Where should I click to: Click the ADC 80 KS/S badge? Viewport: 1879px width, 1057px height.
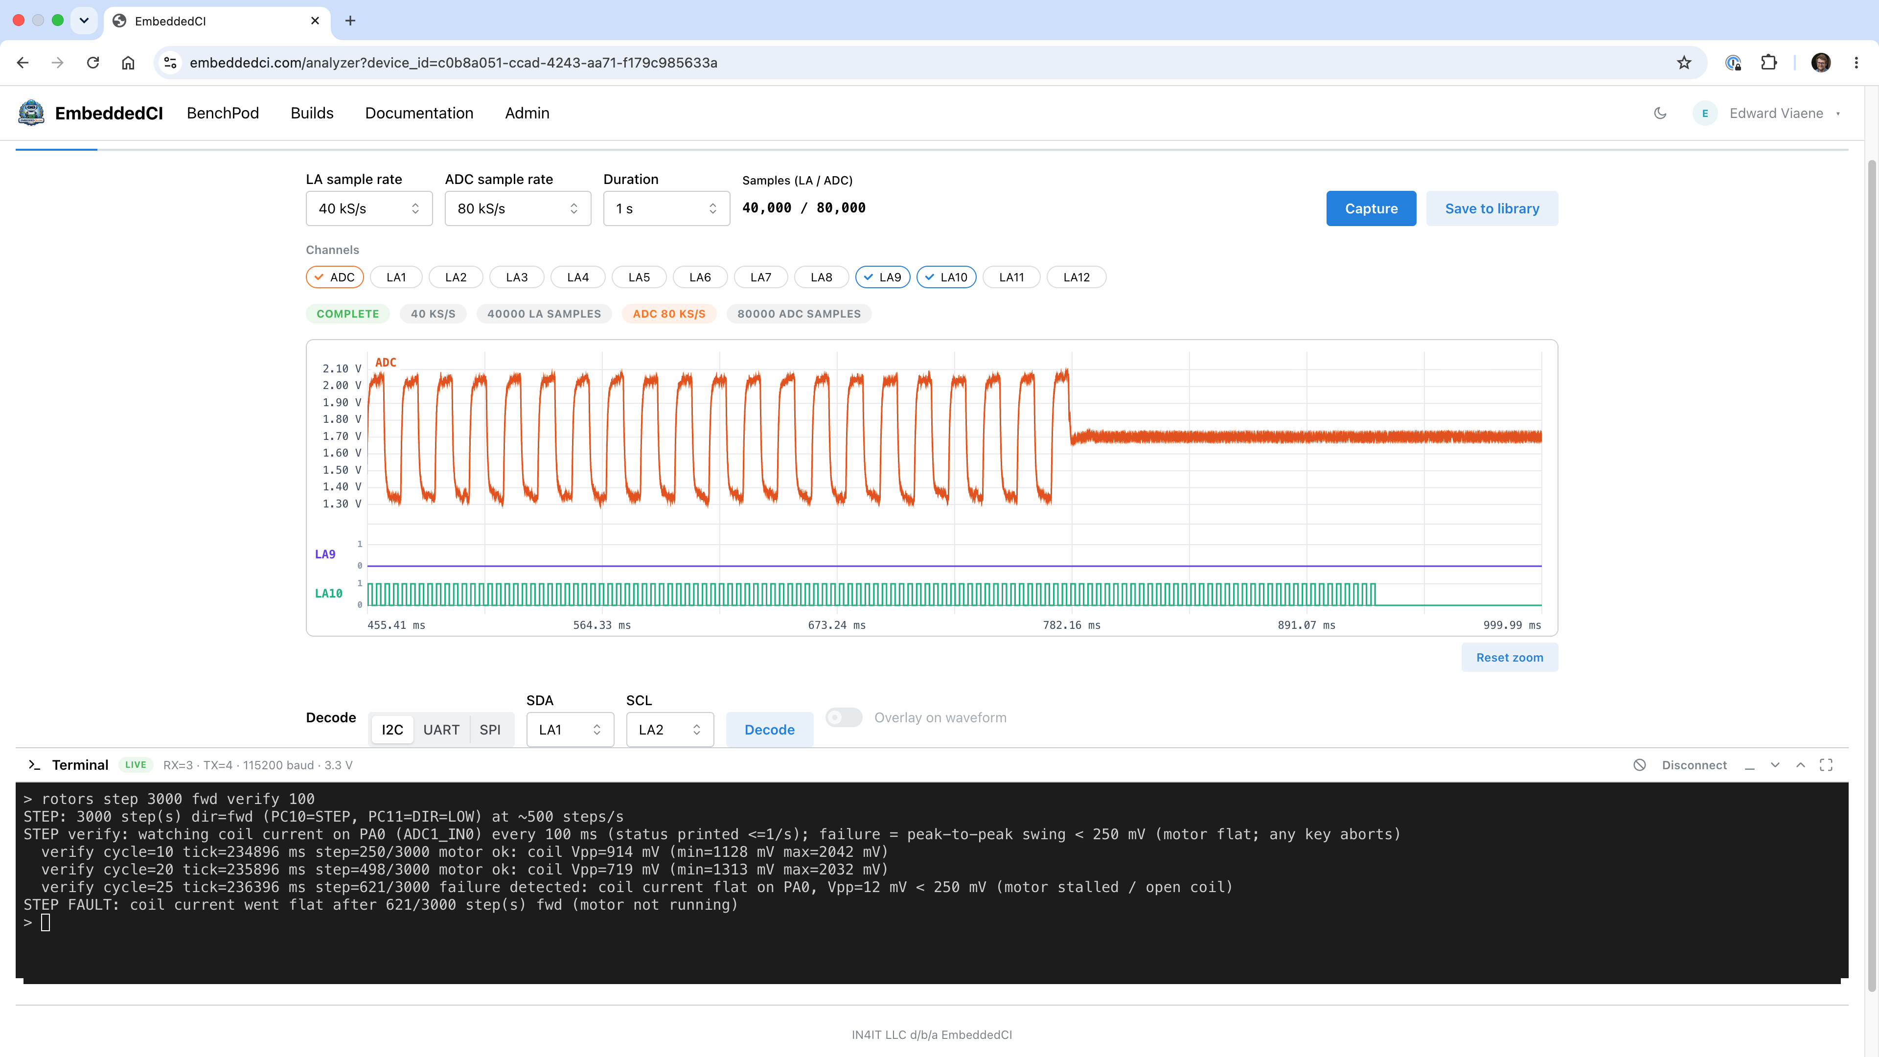(x=669, y=314)
